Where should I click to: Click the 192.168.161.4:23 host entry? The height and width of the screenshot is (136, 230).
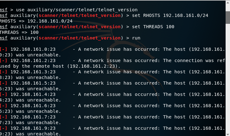coord(33,94)
